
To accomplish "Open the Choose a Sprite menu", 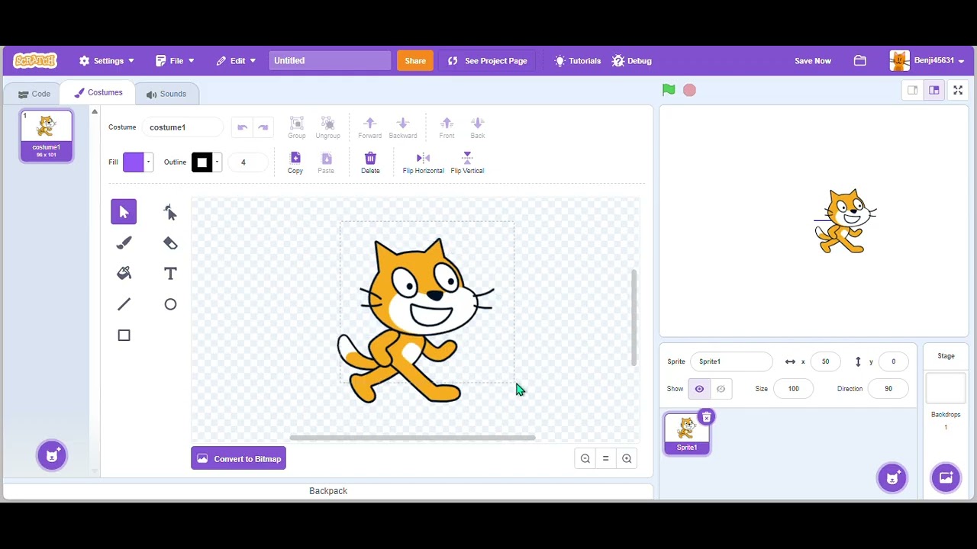I will (892, 478).
